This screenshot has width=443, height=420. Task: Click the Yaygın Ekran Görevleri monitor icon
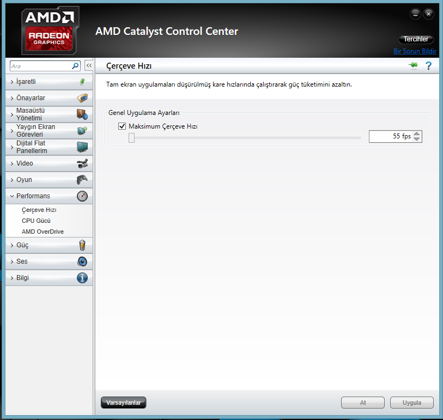point(82,131)
